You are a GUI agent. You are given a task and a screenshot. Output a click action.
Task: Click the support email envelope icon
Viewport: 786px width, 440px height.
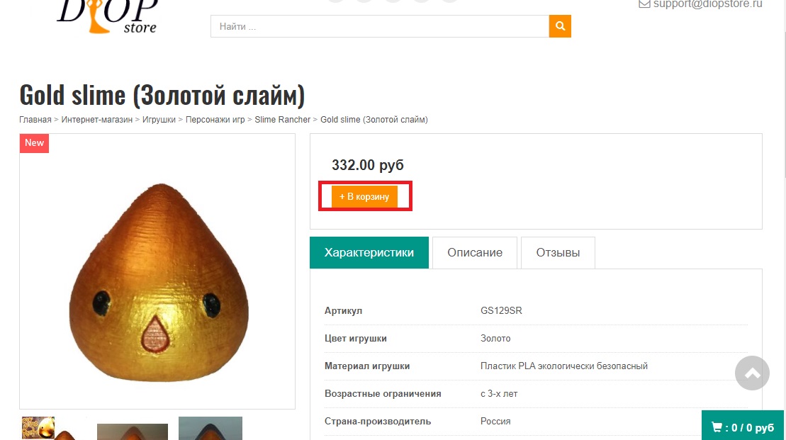644,4
